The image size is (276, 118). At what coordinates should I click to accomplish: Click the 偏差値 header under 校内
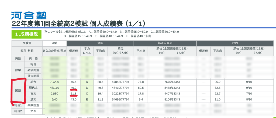click(x=203, y=51)
